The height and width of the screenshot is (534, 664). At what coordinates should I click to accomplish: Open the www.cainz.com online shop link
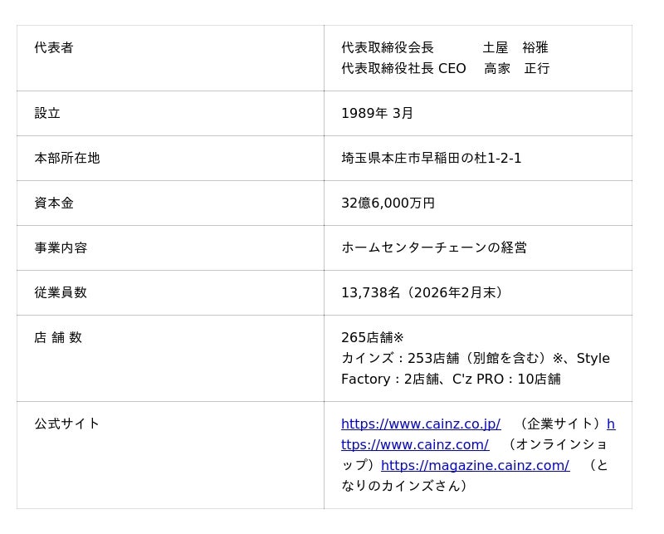click(x=415, y=444)
